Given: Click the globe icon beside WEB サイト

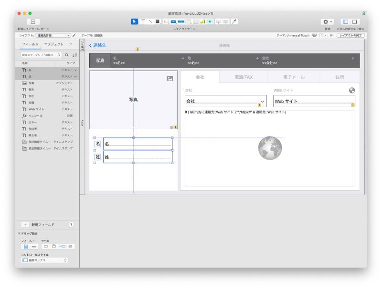Looking at the screenshot, I should (352, 90).
